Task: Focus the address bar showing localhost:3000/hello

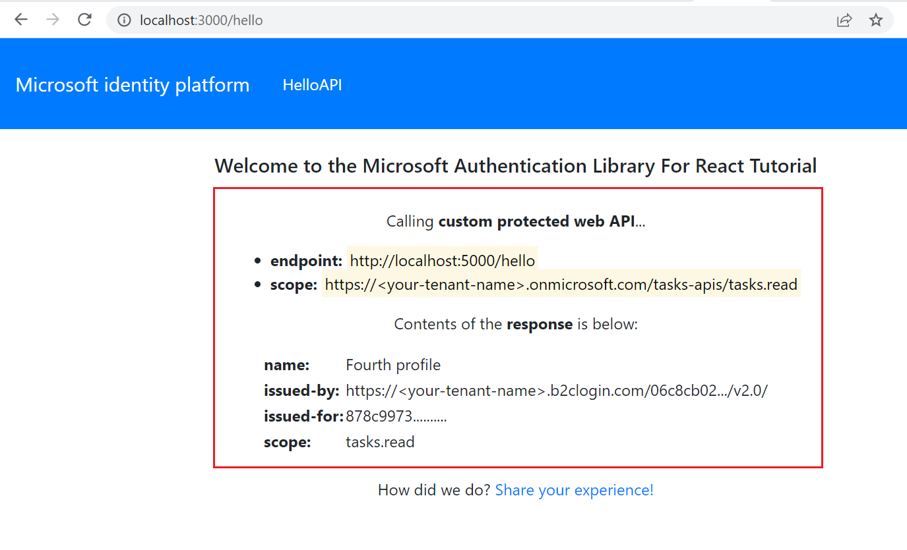Action: tap(499, 20)
